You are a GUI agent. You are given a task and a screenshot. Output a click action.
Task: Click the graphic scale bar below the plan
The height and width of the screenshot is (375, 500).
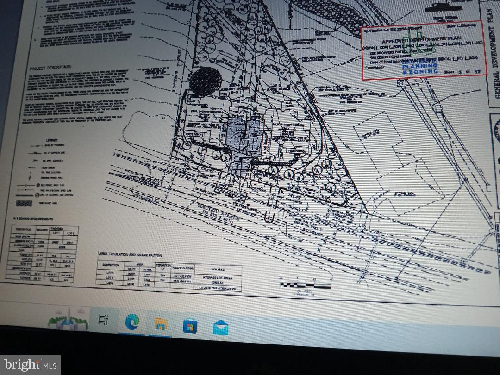point(306,285)
